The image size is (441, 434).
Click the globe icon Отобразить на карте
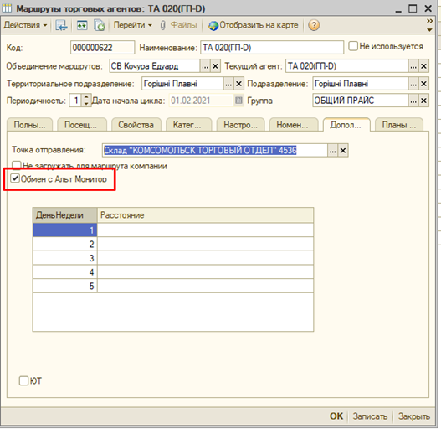pos(213,26)
